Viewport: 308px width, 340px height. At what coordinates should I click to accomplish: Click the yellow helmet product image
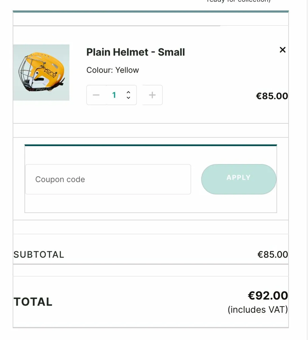click(x=41, y=72)
